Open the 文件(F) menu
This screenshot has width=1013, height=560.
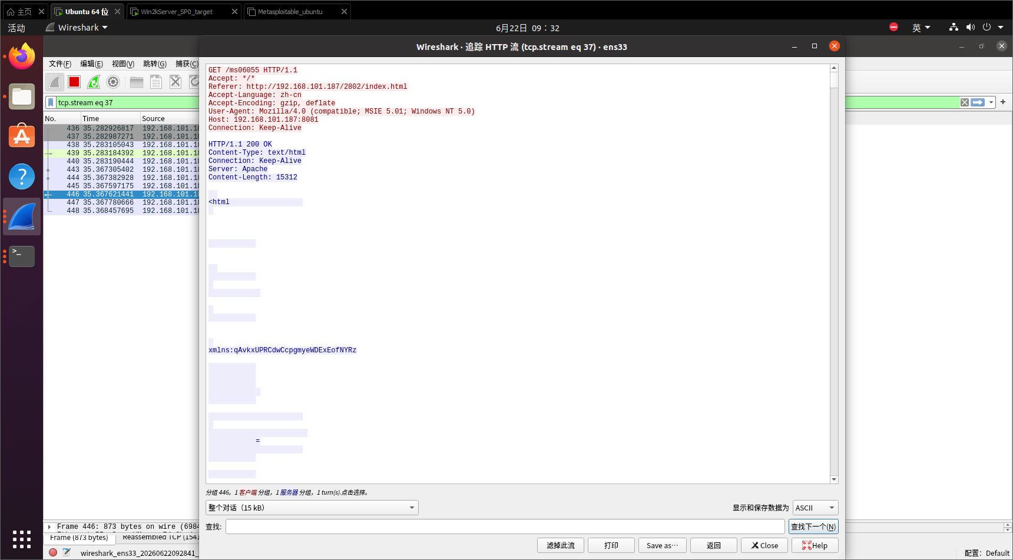click(60, 64)
